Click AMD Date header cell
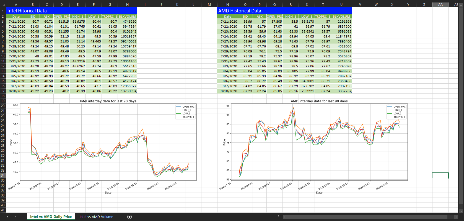 coord(227,17)
